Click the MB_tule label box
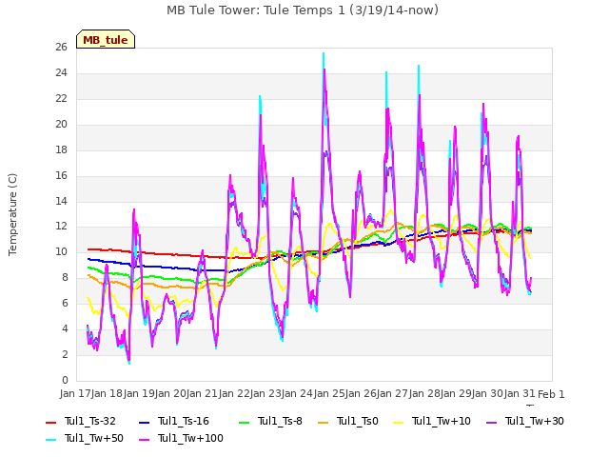Screen dimensions: 609x457 [106, 39]
